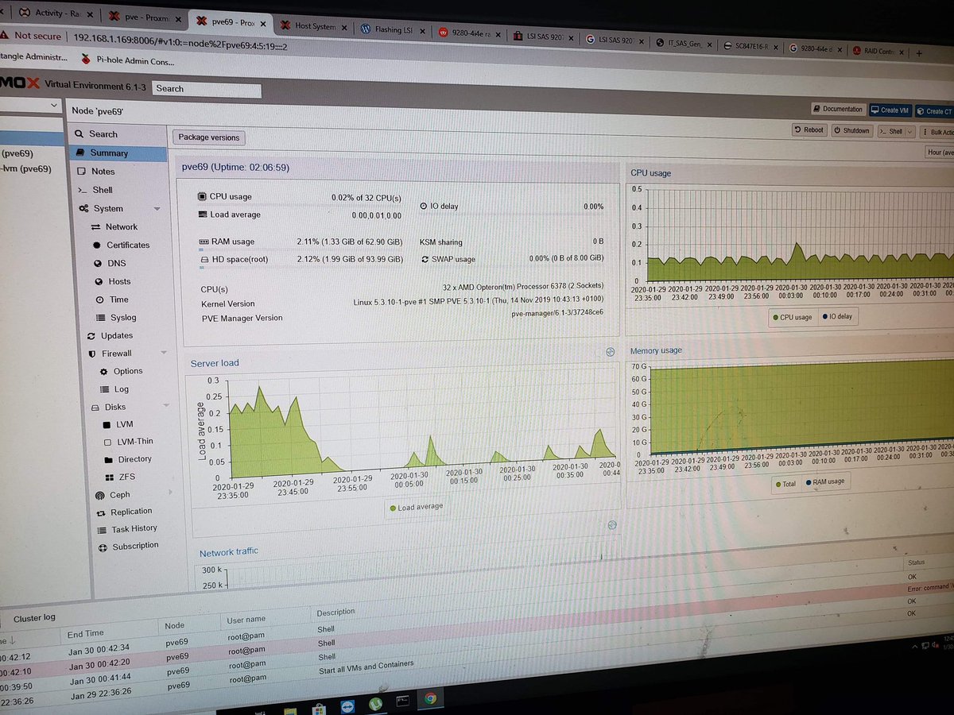The width and height of the screenshot is (954, 715).
Task: Open the Shell button dropdown arrow
Action: point(909,132)
